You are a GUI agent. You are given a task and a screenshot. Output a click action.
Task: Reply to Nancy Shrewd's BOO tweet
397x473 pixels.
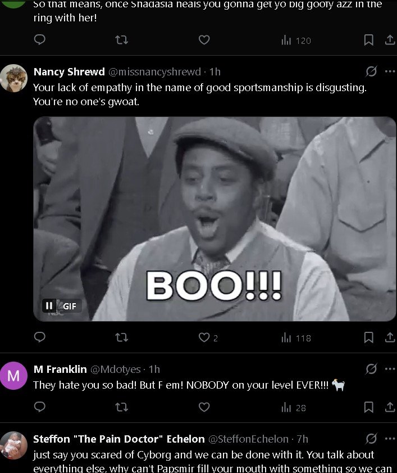[x=40, y=337]
